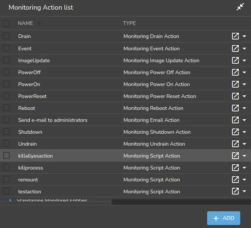Image resolution: width=251 pixels, height=228 pixels.
Task: Sort by the NAME column arrow
Action: coord(39,23)
